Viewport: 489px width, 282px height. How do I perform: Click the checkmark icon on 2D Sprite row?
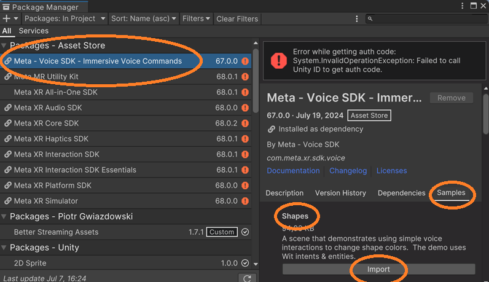[x=245, y=263]
